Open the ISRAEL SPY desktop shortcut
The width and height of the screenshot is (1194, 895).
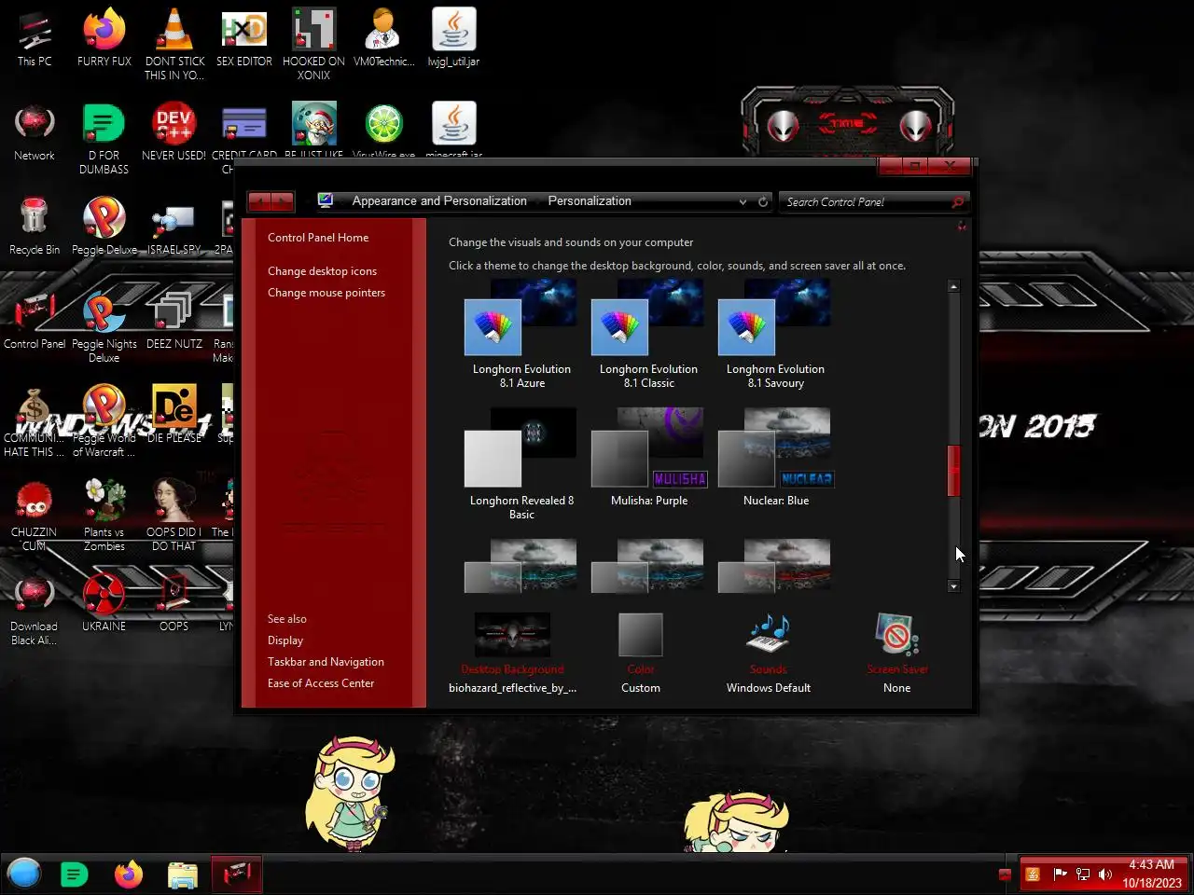pyautogui.click(x=174, y=227)
